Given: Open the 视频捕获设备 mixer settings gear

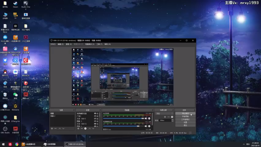Looking at the screenshot, I should point(149,126).
